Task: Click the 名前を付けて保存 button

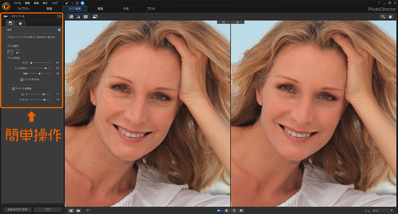Action: [x=18, y=210]
